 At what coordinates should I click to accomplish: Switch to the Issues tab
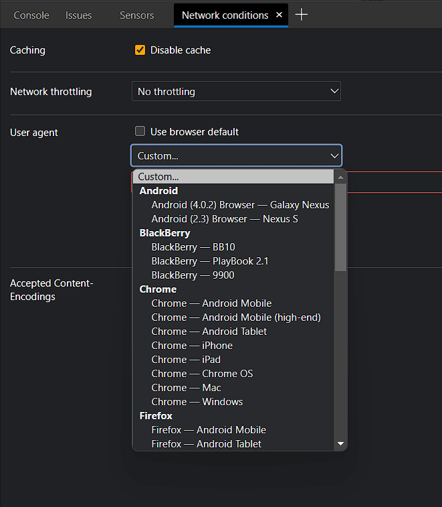click(78, 15)
